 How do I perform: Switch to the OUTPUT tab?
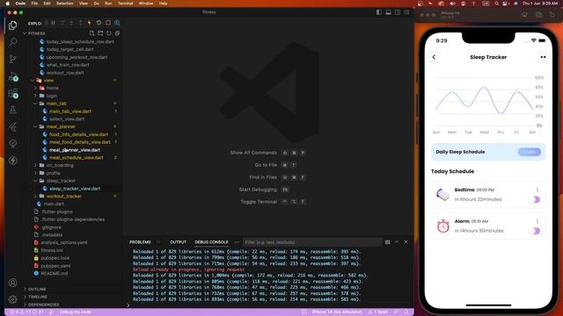178,242
